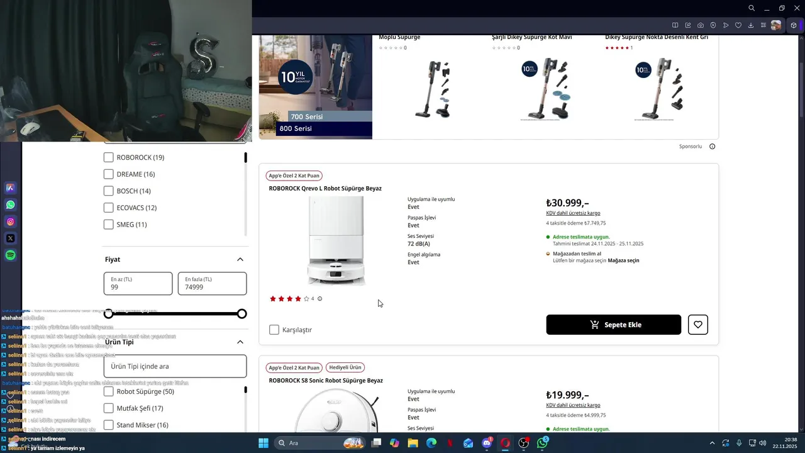Click Sepete Ekle for Qrevo L
This screenshot has width=805, height=453.
click(614, 325)
